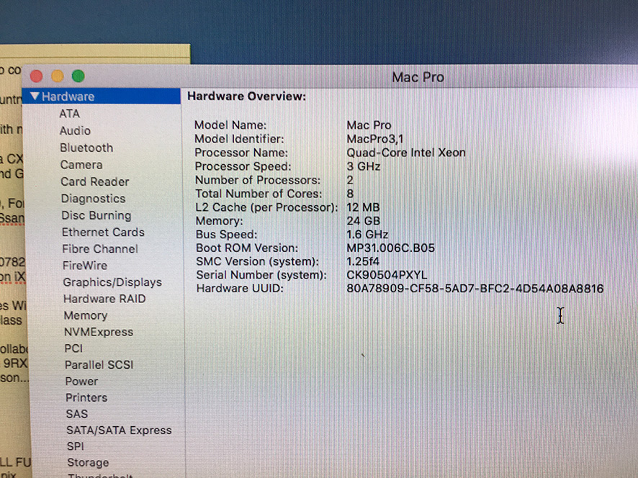Screen dimensions: 638x478
Task: Open the Audio hardware section
Action: (x=75, y=131)
